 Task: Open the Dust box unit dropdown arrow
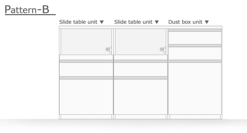point(207,22)
